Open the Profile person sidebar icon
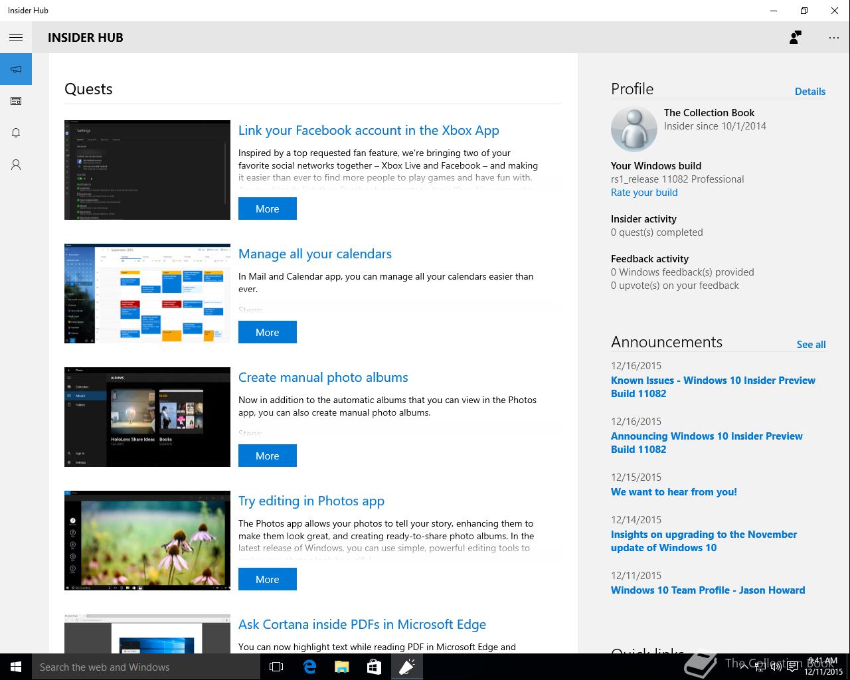 point(16,165)
